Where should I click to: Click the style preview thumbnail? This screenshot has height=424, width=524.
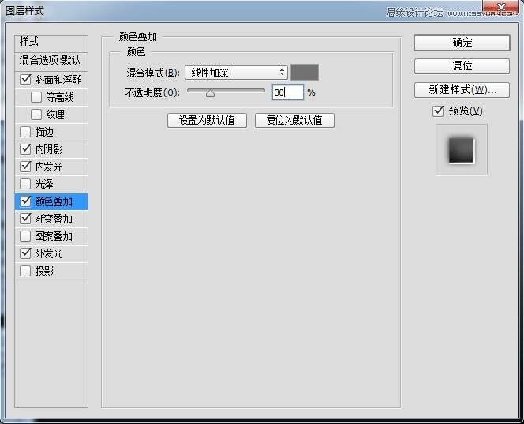[462, 150]
